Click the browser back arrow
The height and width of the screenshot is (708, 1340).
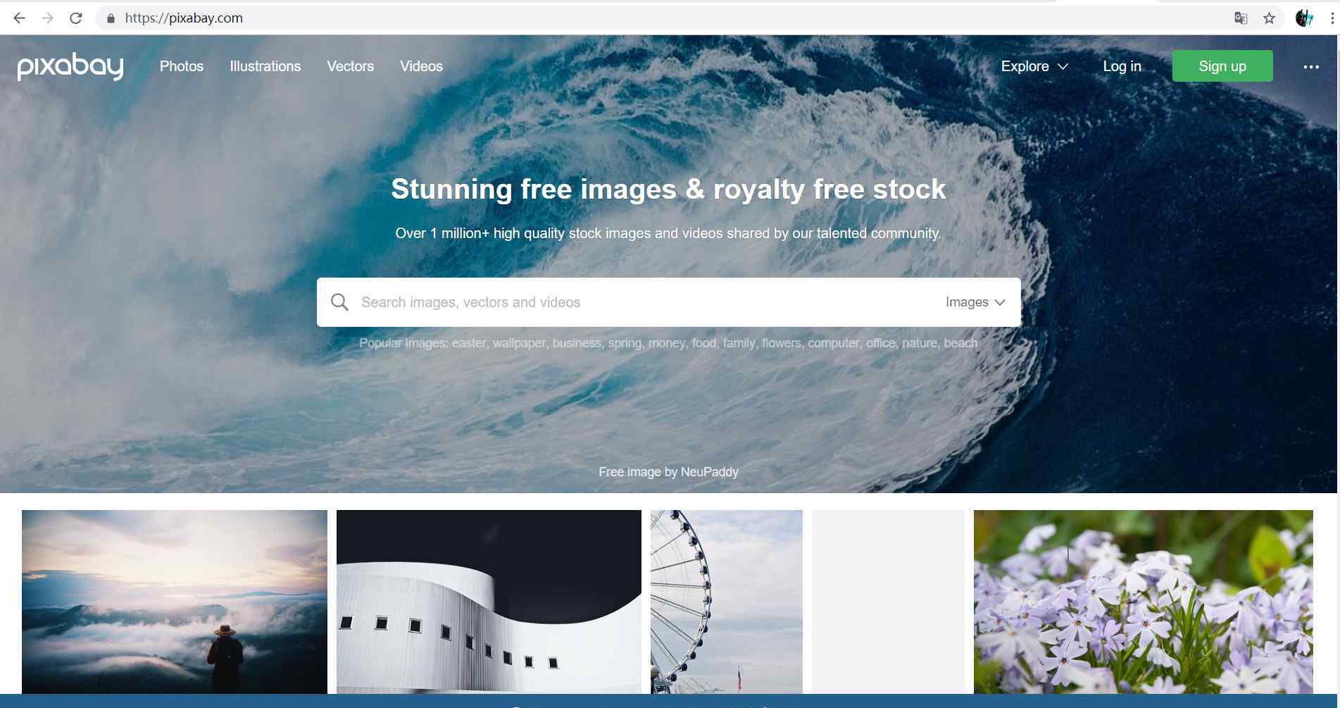[x=20, y=18]
